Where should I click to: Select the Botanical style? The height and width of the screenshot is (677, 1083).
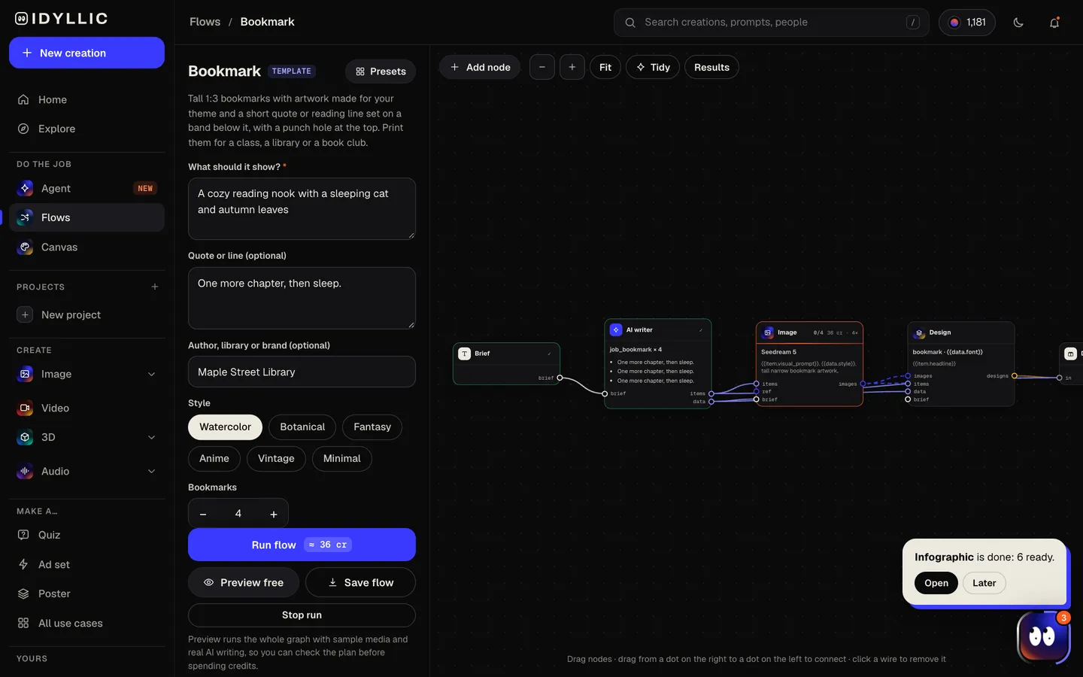302,427
